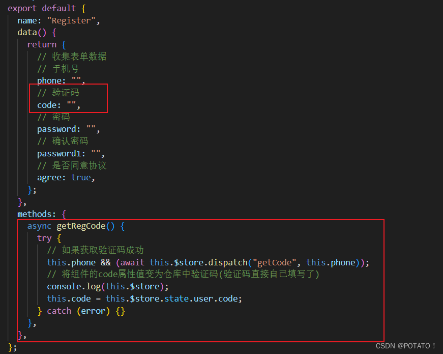The image size is (443, 354).
Task: Click the 'try {' keyword line
Action: point(49,238)
